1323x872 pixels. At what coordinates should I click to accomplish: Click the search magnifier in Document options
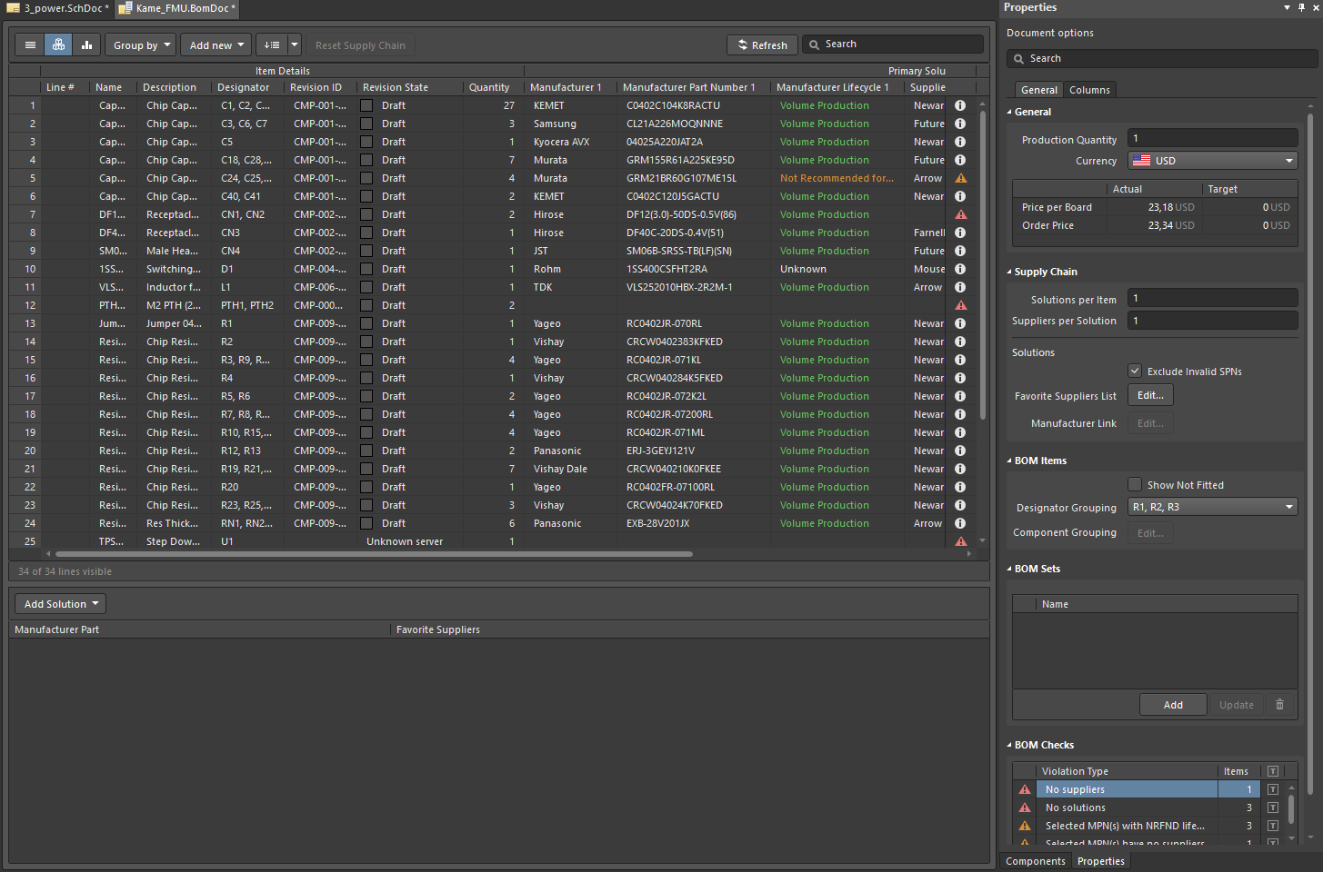coord(1019,58)
